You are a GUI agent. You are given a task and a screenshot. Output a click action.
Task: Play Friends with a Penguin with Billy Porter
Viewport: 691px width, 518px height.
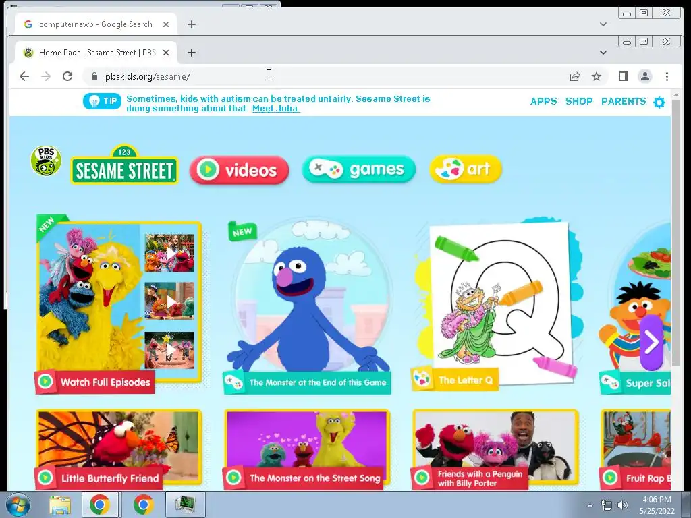(495, 449)
